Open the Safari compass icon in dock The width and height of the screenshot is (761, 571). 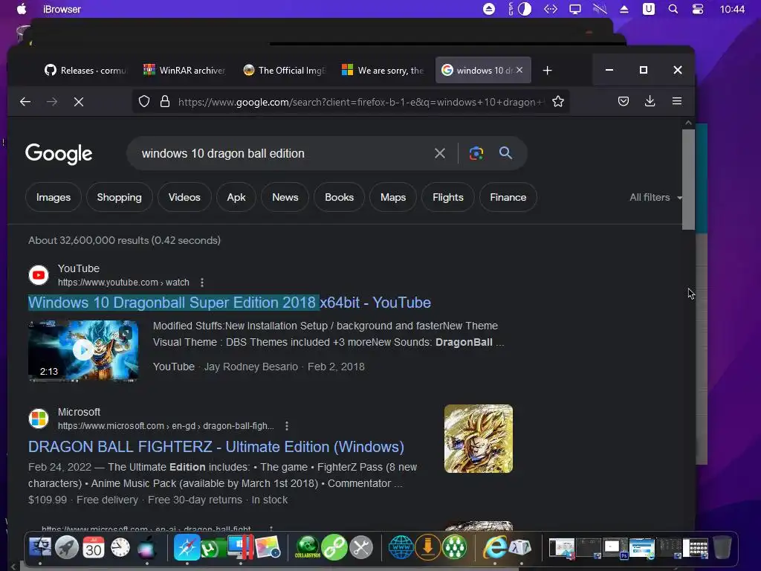click(x=187, y=547)
